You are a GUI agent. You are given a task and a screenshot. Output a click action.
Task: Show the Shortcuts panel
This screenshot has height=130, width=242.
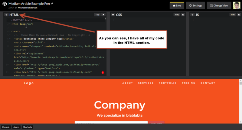pos(28,127)
